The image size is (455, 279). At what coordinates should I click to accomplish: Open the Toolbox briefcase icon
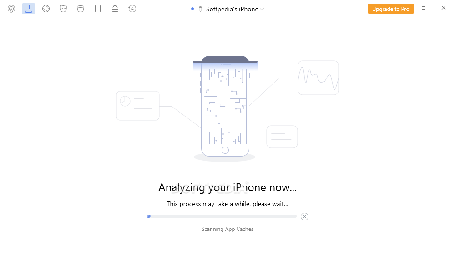115,9
